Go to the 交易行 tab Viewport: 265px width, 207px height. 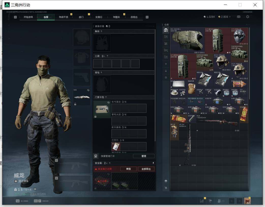[99, 17]
